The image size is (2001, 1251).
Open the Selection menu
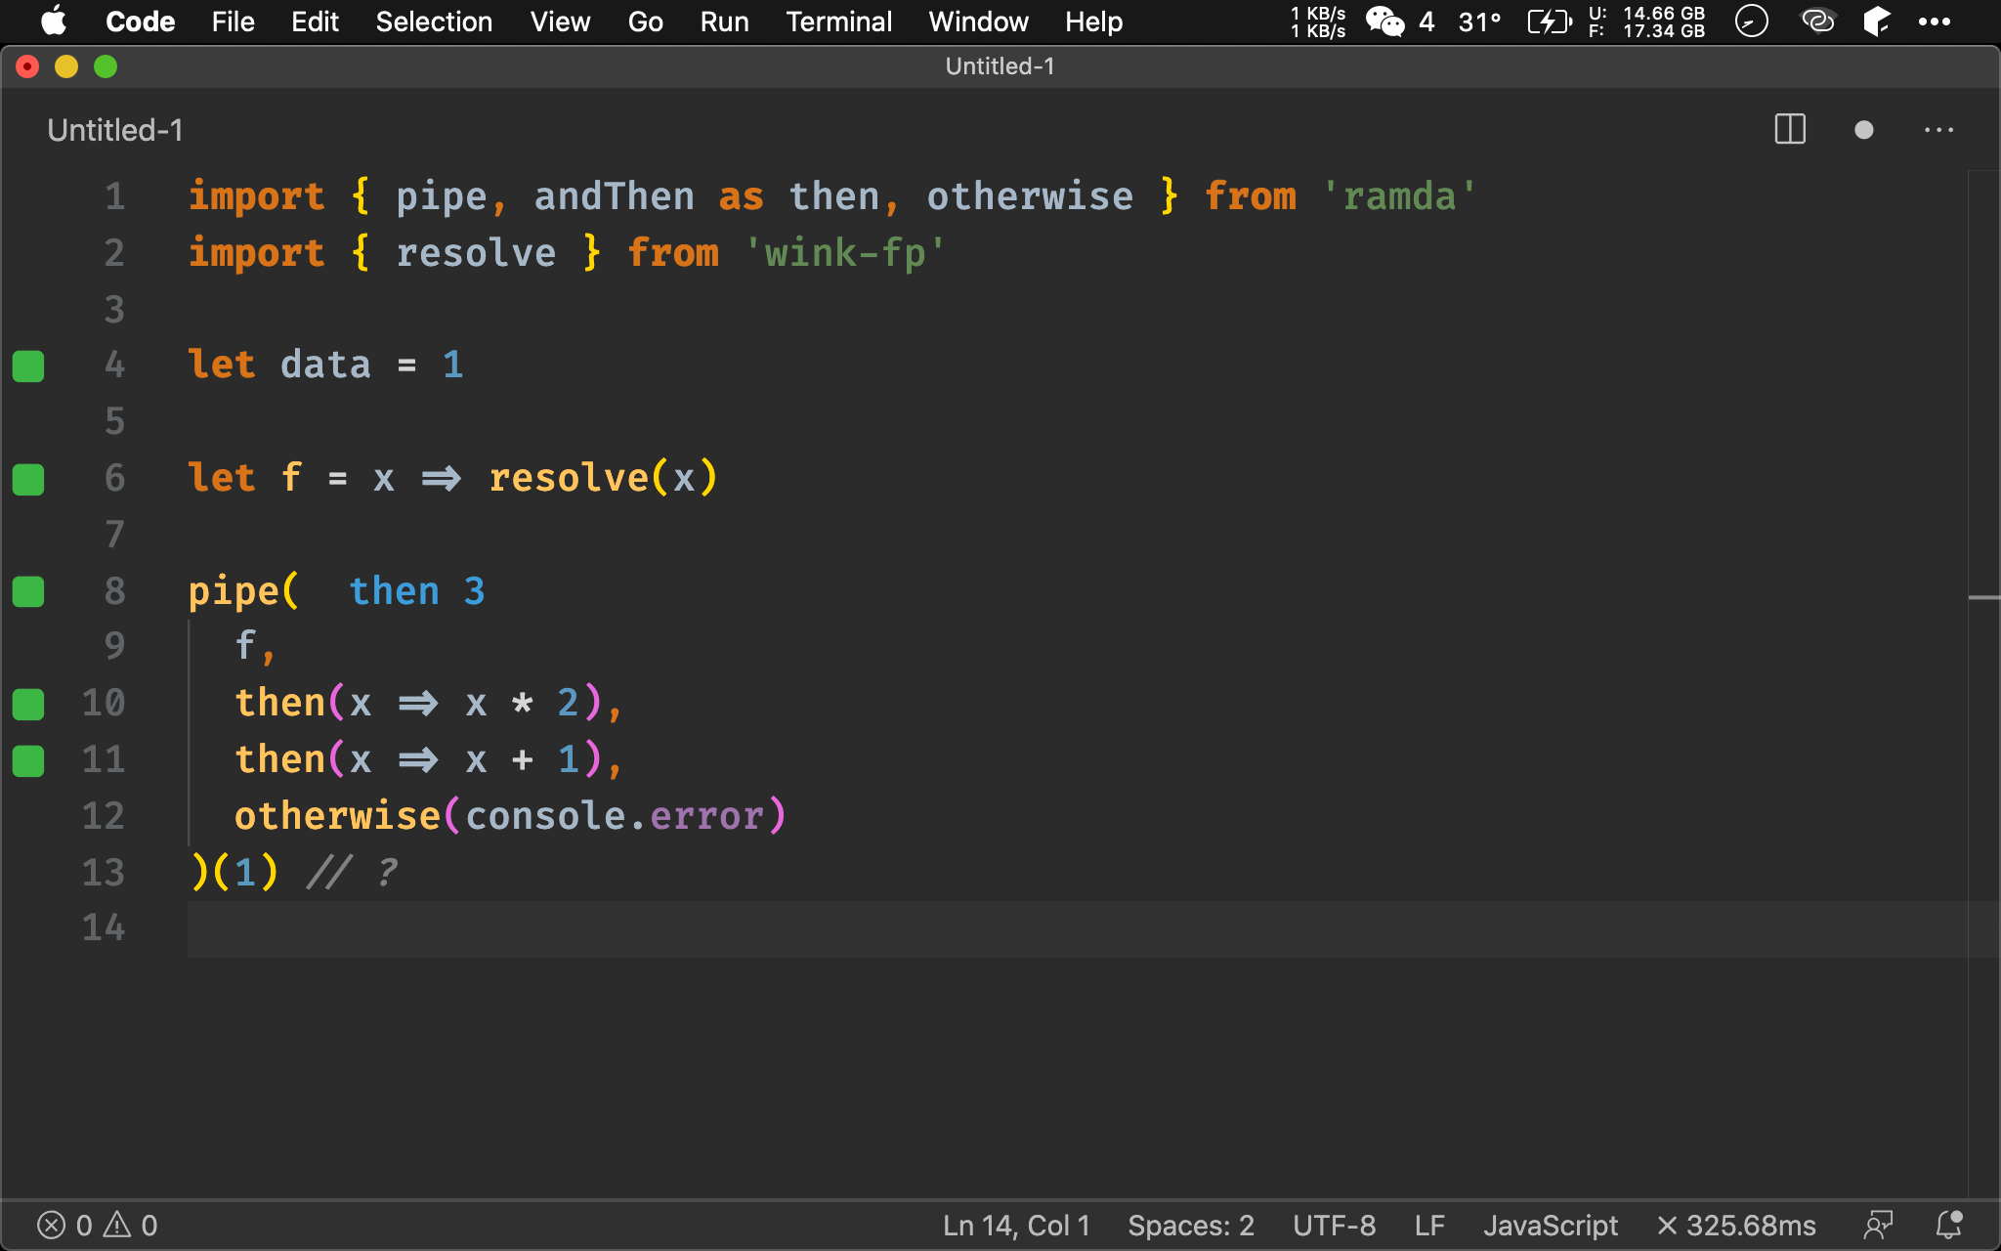(x=434, y=22)
